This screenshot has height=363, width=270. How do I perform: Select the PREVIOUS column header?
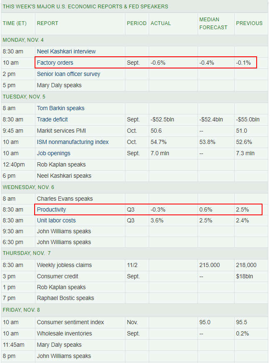click(x=249, y=23)
